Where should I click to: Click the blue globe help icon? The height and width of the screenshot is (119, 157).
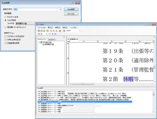pyautogui.click(x=64, y=31)
